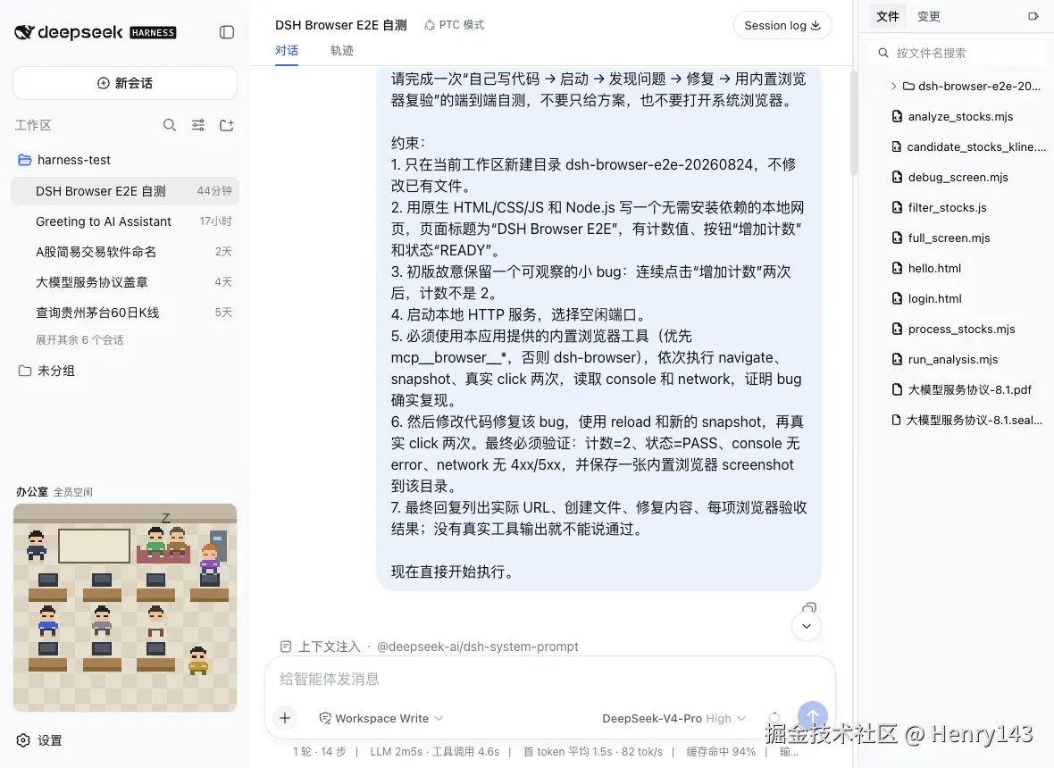
Task: Open @deepseek-ai/dsh-system-prompt context link
Action: (477, 647)
